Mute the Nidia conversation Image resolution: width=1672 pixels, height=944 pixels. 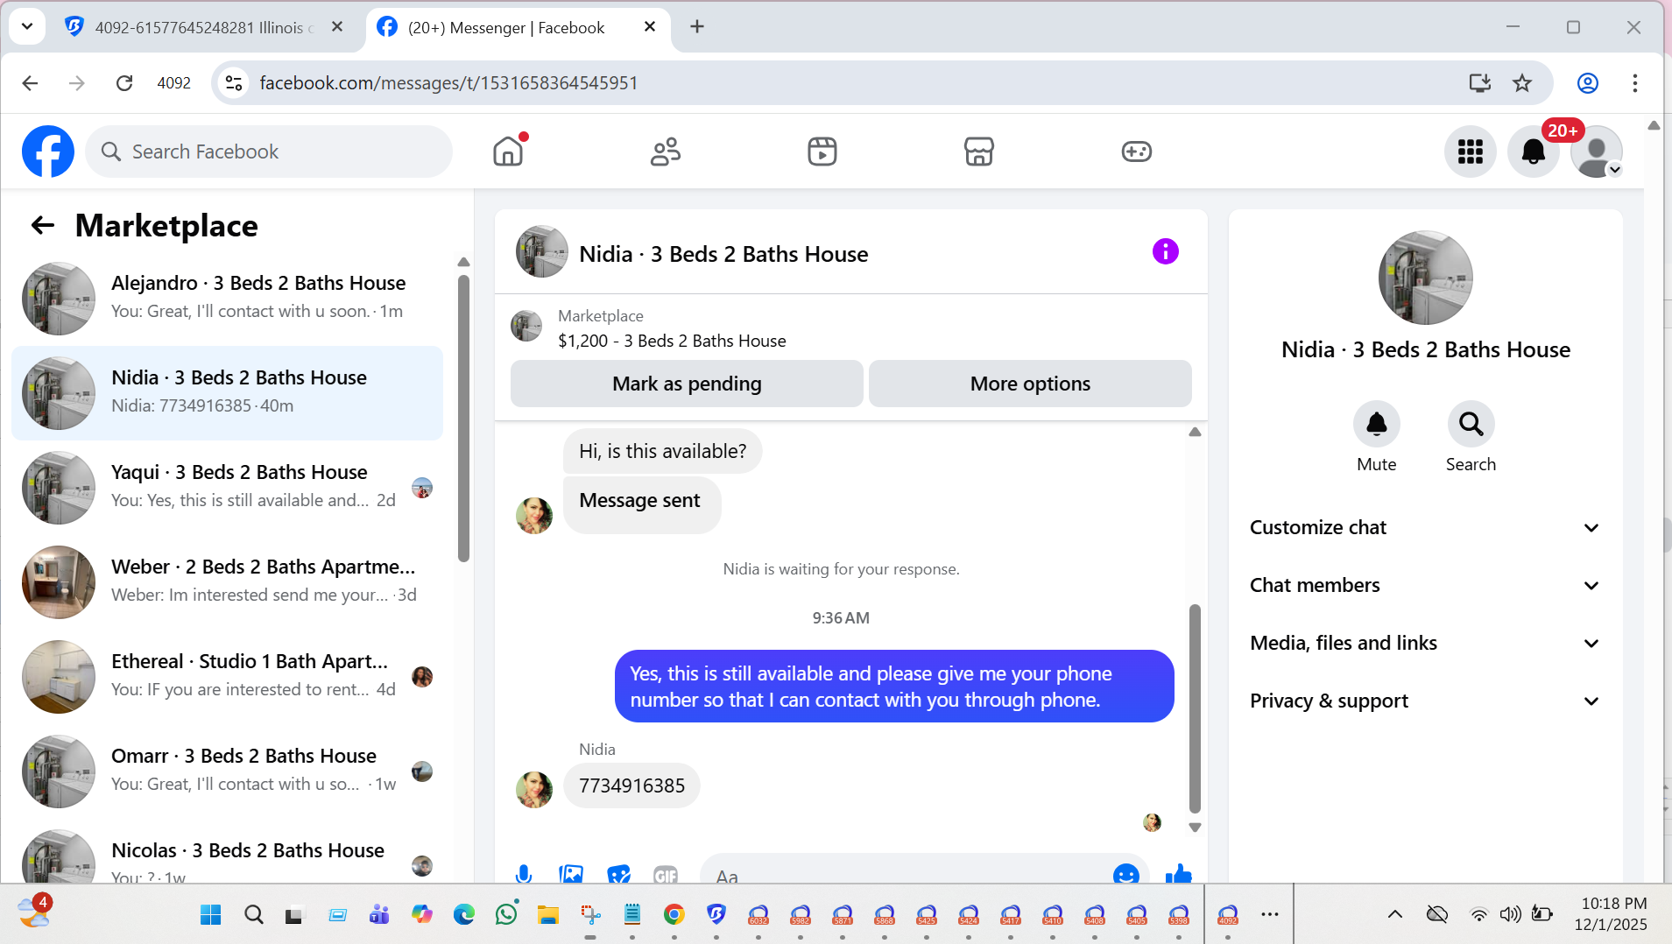point(1377,425)
